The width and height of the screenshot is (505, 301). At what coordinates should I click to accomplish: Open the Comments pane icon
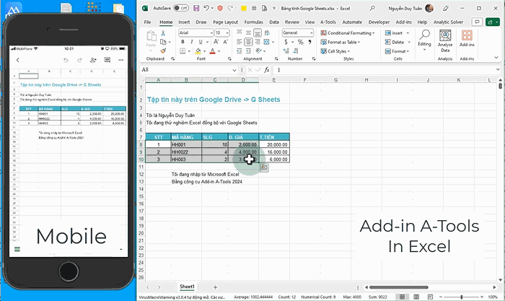477,22
